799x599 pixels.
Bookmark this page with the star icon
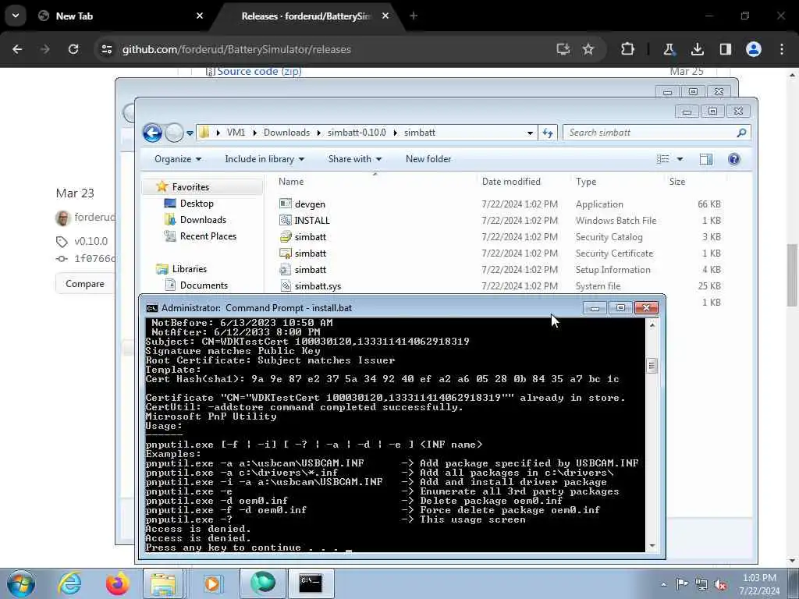coord(588,49)
